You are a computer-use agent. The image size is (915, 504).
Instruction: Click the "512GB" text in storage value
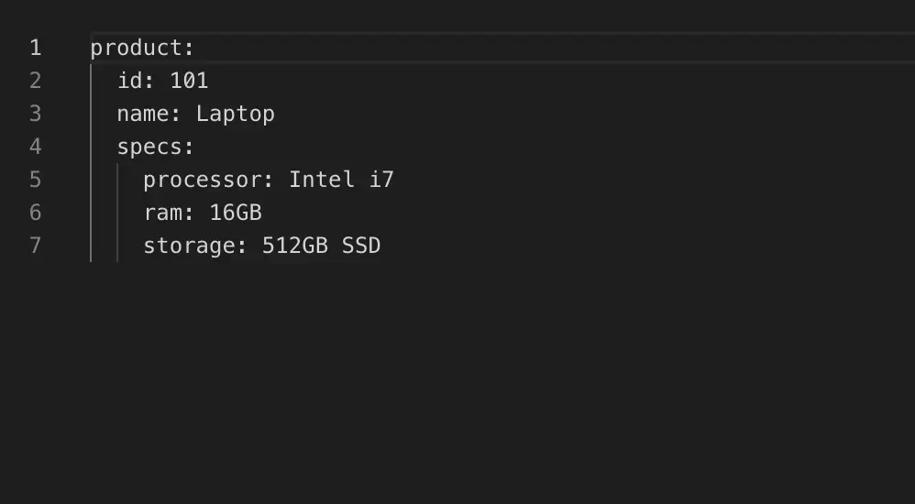tap(295, 246)
